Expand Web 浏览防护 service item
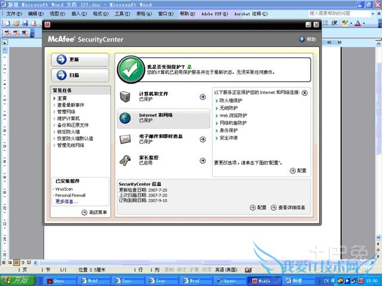382x286 pixels. point(231,116)
